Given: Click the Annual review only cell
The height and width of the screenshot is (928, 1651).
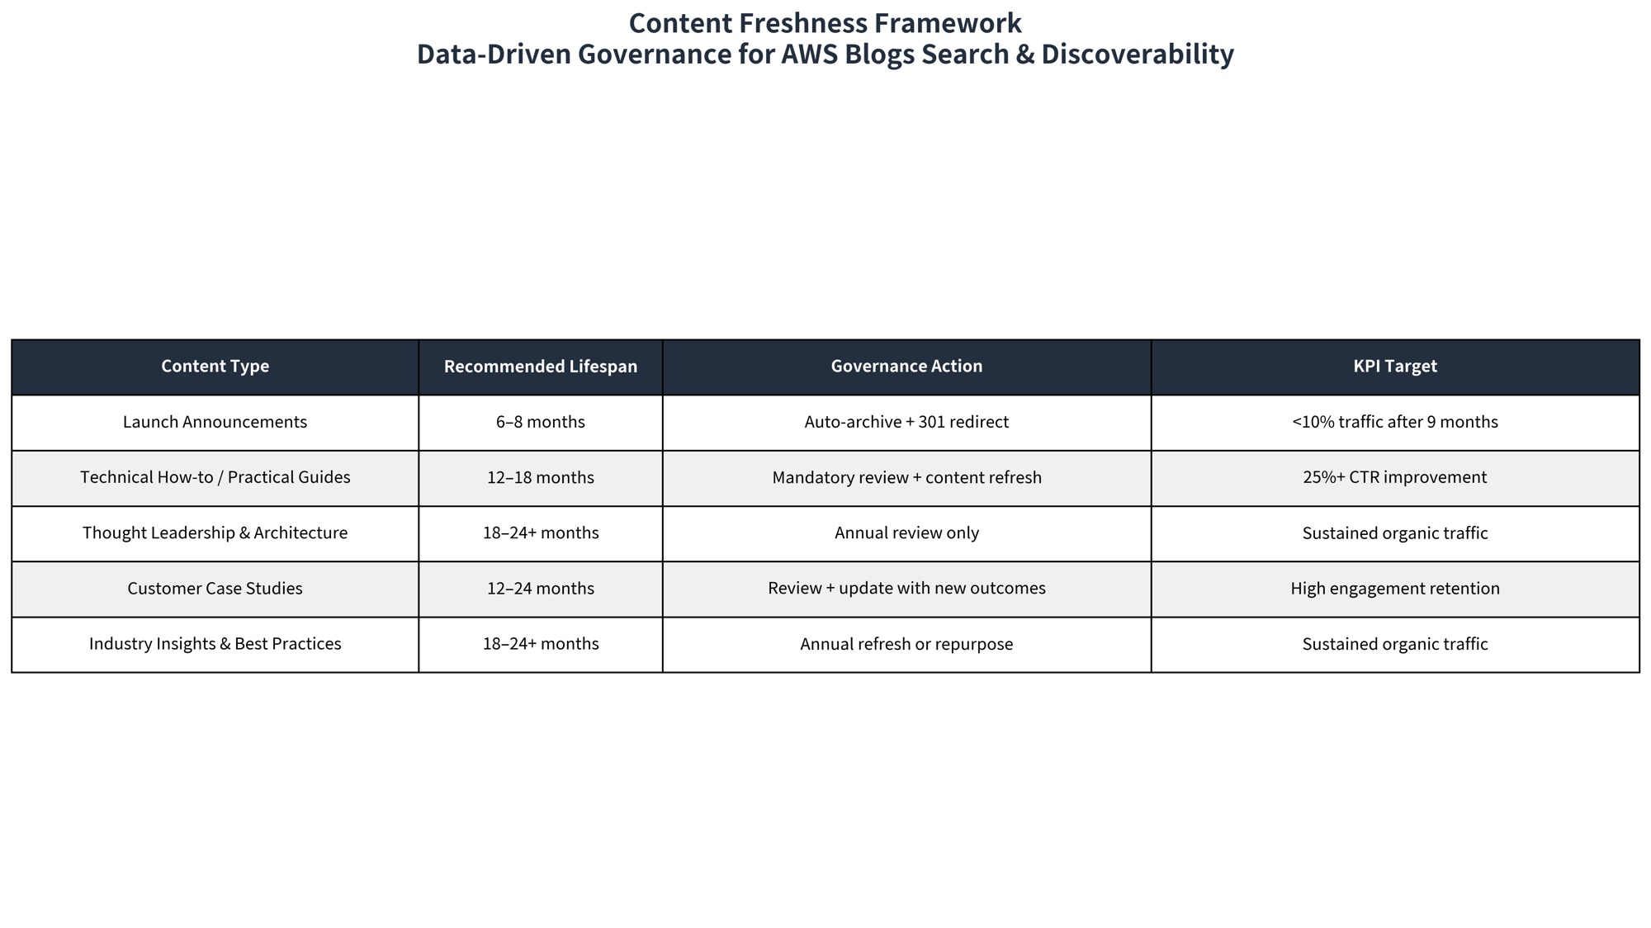Looking at the screenshot, I should (x=906, y=533).
